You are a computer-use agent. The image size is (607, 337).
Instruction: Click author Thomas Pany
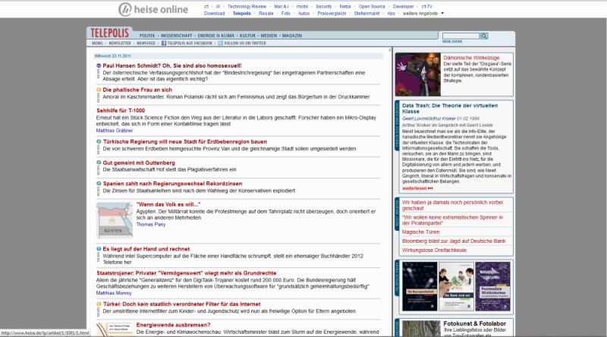[150, 224]
